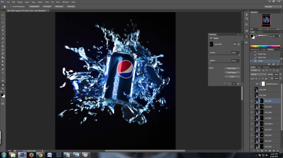Image resolution: width=283 pixels, height=158 pixels.
Task: Delete layer using Layers panel trash icon
Action: pos(278,151)
